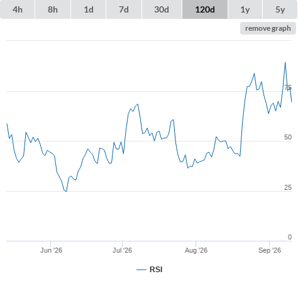
Task: Click the 75 y-axis value label
Action: pos(288,87)
